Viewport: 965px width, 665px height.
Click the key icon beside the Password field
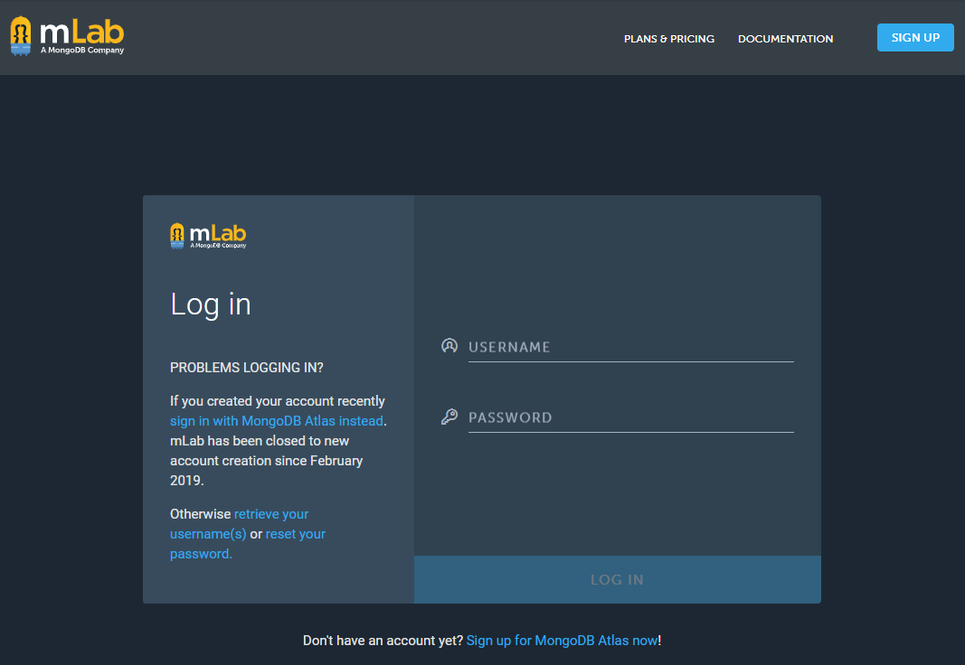[449, 417]
